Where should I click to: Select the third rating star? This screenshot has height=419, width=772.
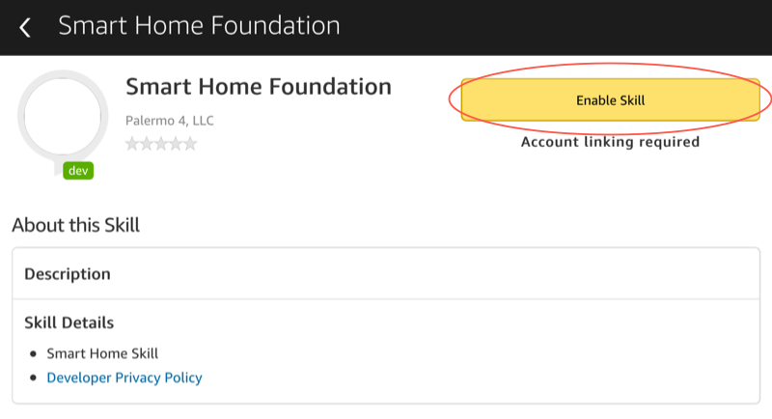tap(161, 145)
